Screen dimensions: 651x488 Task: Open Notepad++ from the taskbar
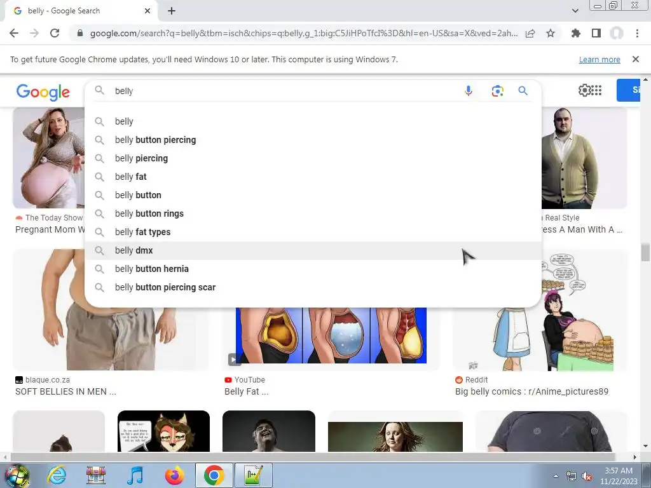click(x=254, y=475)
